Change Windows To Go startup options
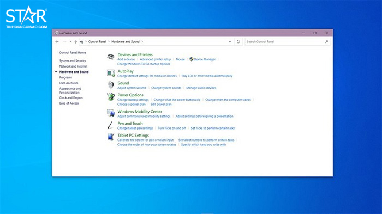 (x=144, y=64)
